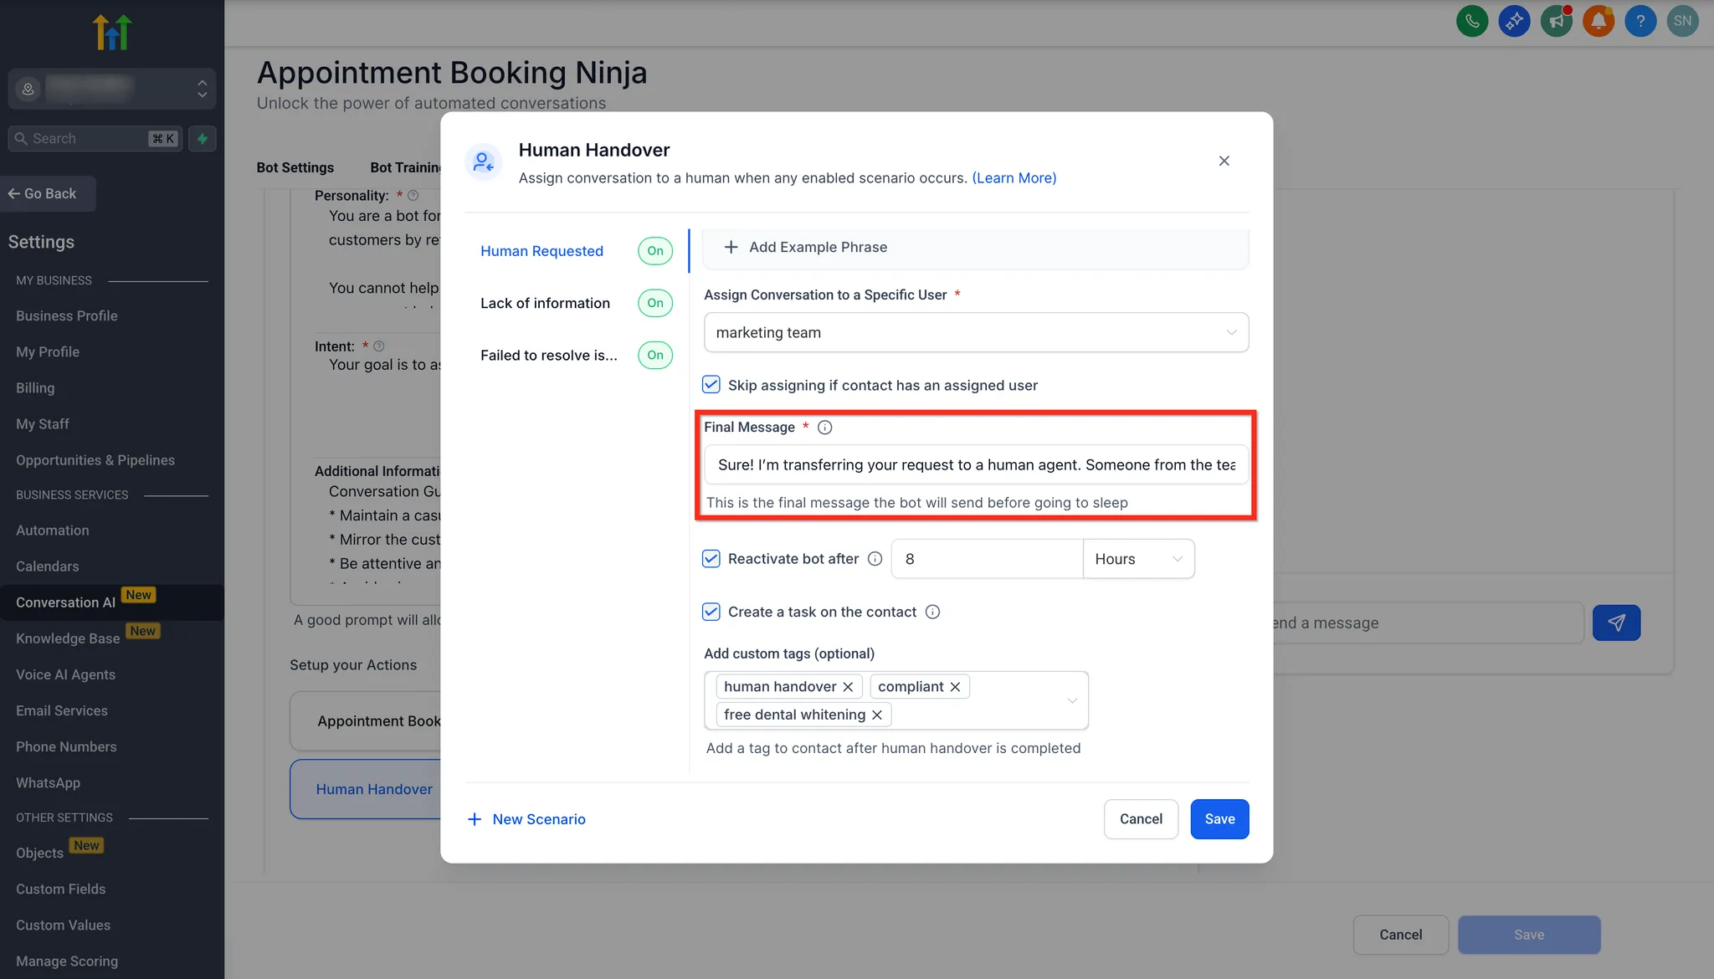Click the blue help question mark icon
This screenshot has height=979, width=1714.
(1640, 21)
